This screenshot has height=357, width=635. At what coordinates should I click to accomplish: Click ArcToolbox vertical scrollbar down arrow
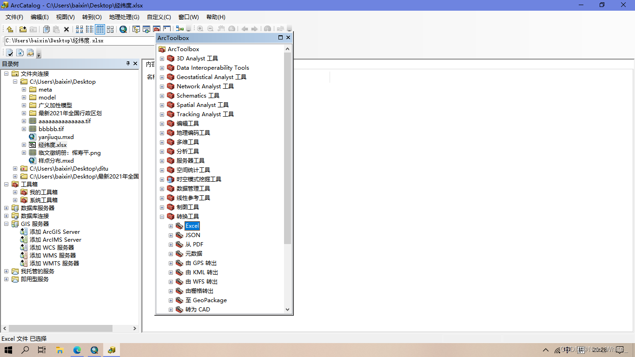(x=287, y=310)
